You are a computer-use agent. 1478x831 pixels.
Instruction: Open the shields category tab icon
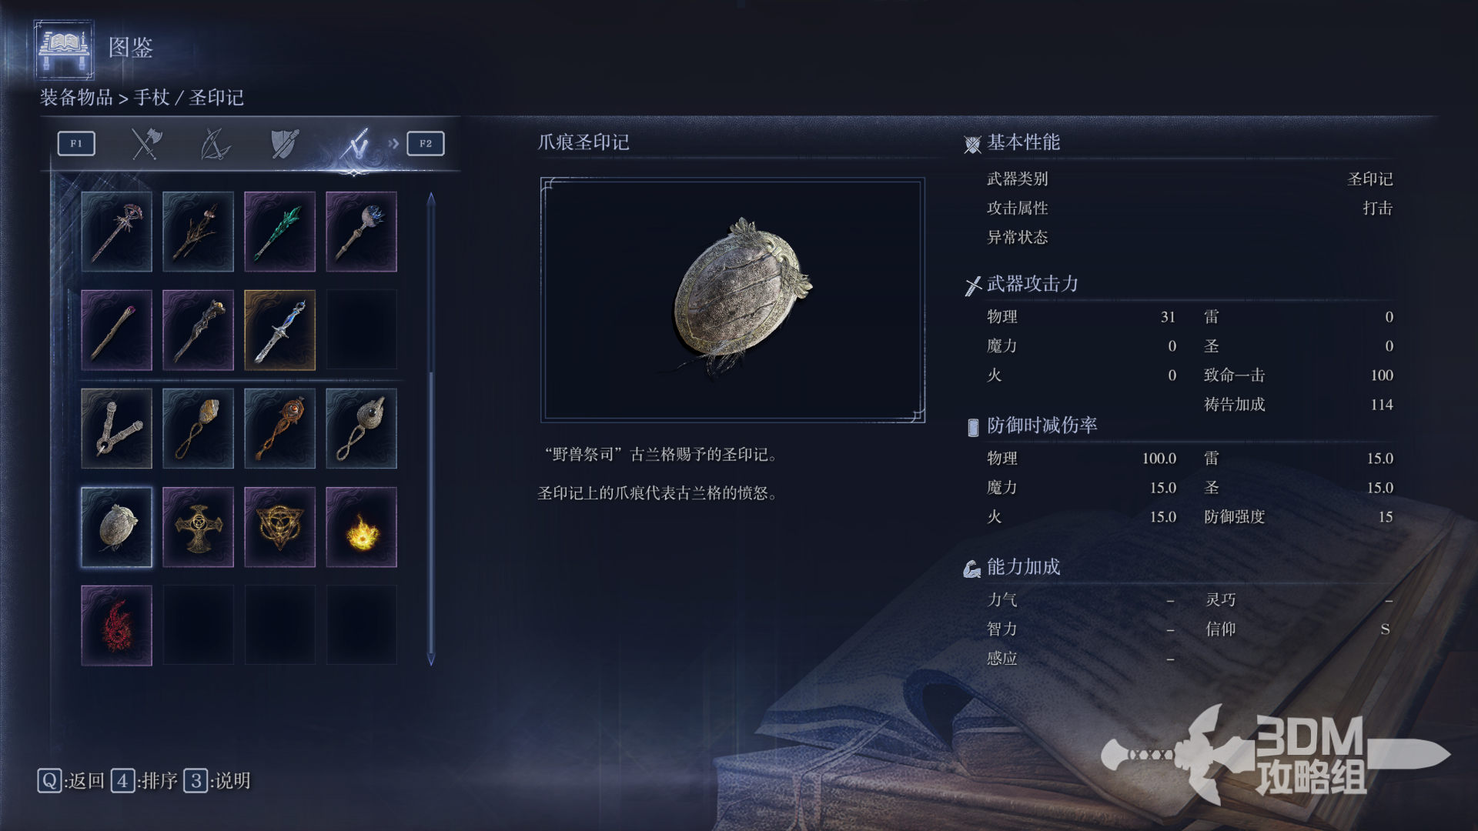click(285, 144)
